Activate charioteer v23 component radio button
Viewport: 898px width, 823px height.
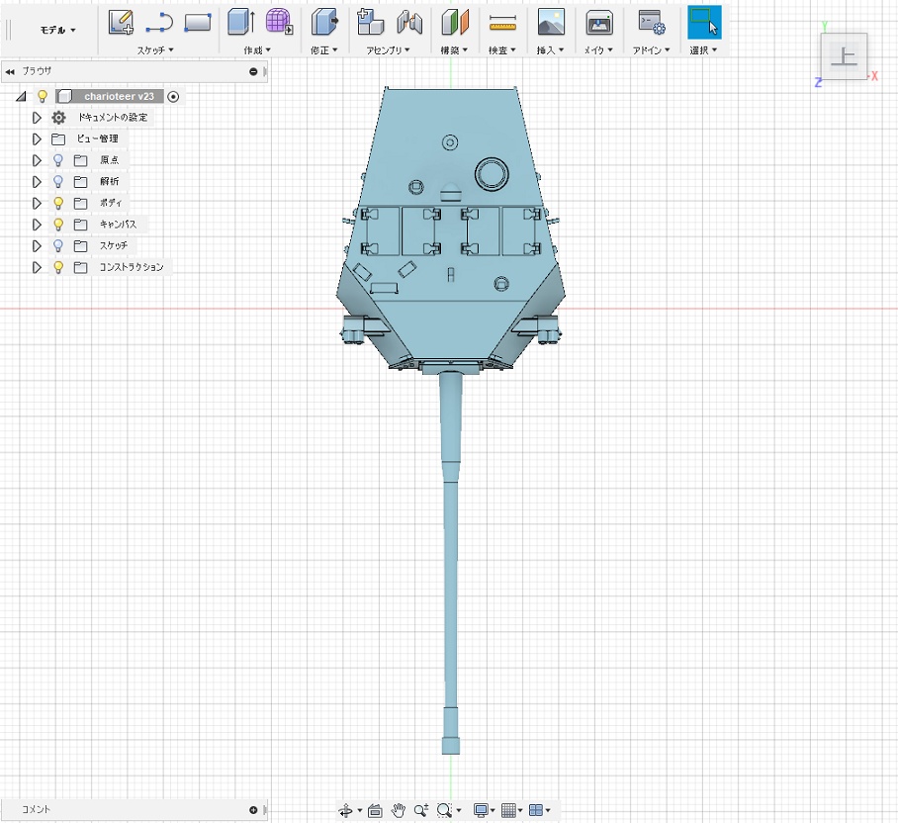click(x=173, y=96)
